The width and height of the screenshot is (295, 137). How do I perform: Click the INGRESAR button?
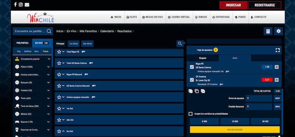pos(233,5)
